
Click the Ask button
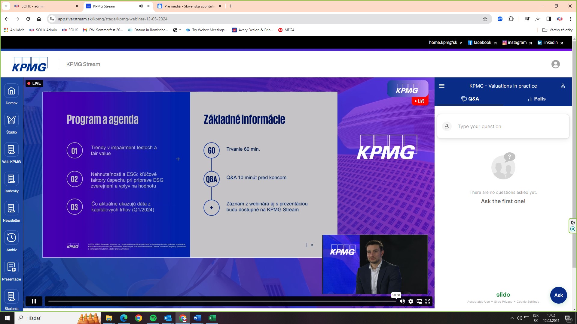559,295
